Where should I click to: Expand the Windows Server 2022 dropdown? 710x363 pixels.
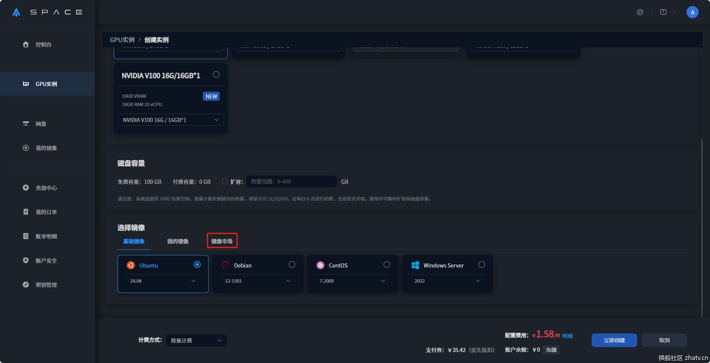[x=448, y=281]
